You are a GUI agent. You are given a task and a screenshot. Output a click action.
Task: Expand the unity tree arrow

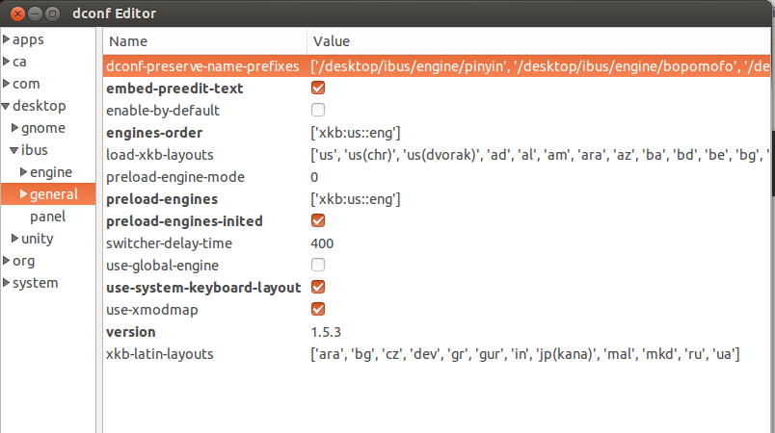coord(14,239)
